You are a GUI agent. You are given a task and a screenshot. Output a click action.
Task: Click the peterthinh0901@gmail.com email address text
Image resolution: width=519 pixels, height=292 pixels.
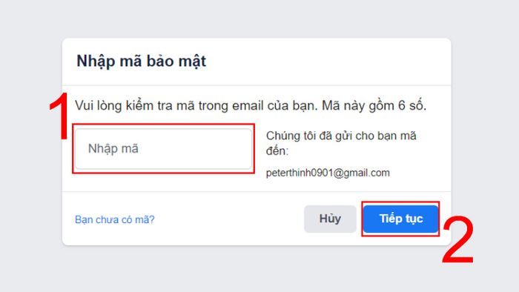click(x=328, y=173)
